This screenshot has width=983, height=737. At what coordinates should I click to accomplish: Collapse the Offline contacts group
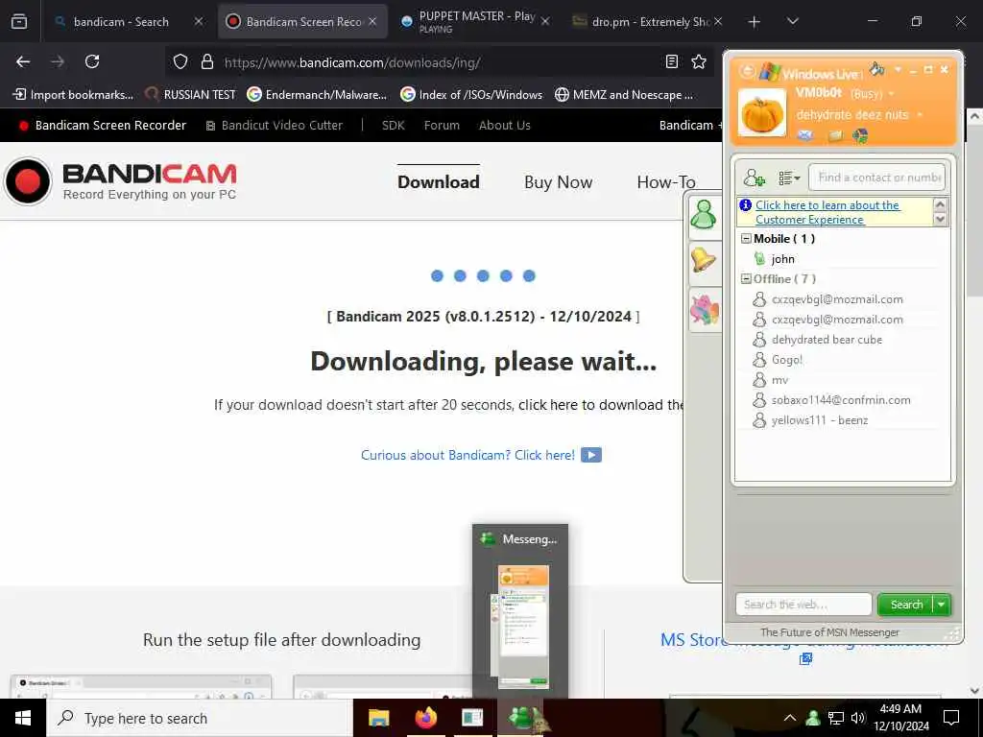pyautogui.click(x=746, y=279)
